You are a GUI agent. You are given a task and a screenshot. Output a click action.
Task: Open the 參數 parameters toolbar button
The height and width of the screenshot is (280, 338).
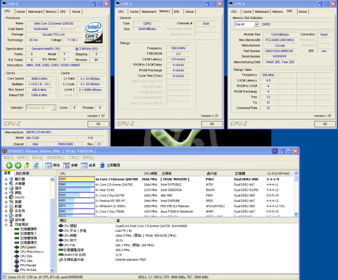point(70,165)
